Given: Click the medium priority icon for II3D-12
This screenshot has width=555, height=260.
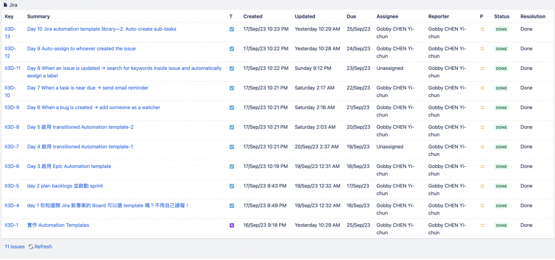Looking at the screenshot, I should (482, 49).
